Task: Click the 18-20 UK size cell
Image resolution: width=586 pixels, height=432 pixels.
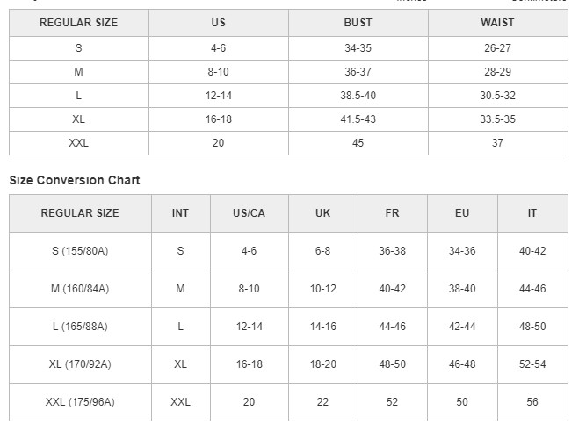Action: pos(322,364)
